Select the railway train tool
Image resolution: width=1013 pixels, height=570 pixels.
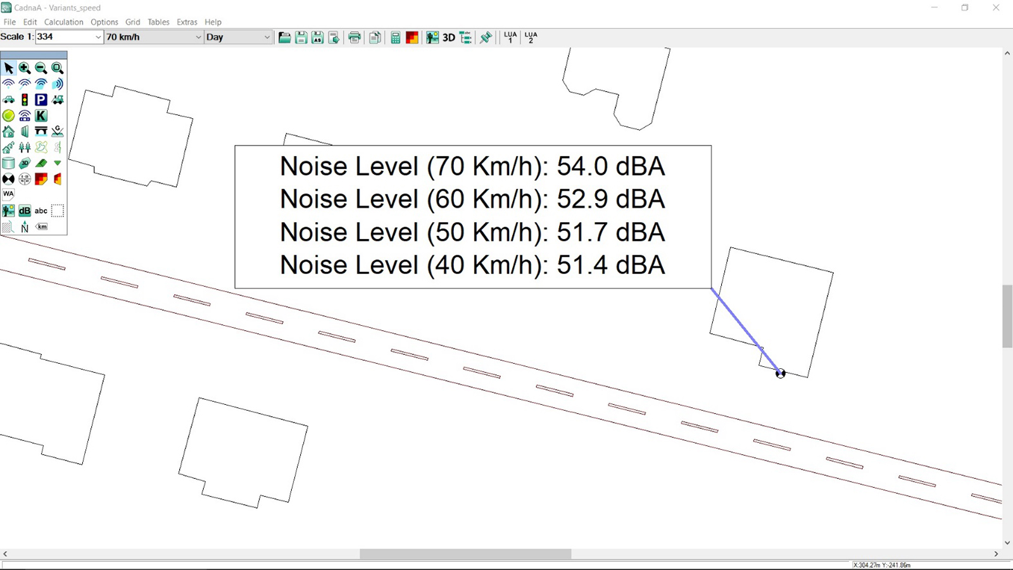click(x=57, y=100)
